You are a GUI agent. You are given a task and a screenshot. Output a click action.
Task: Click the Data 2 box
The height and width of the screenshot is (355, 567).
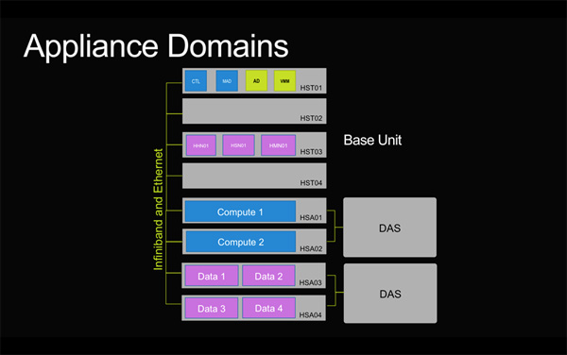click(268, 276)
